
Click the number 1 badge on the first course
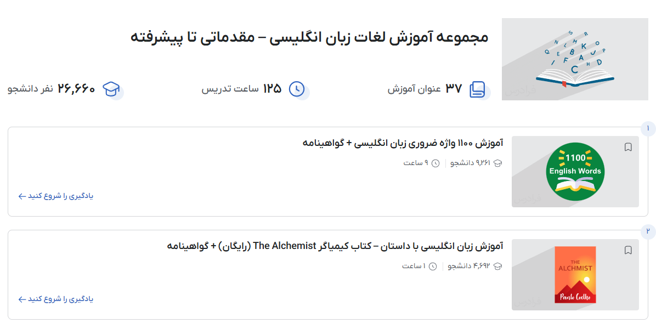click(648, 128)
